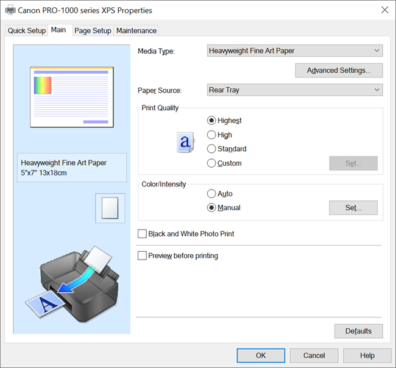Cancel the properties dialog
396x368 pixels.
314,355
